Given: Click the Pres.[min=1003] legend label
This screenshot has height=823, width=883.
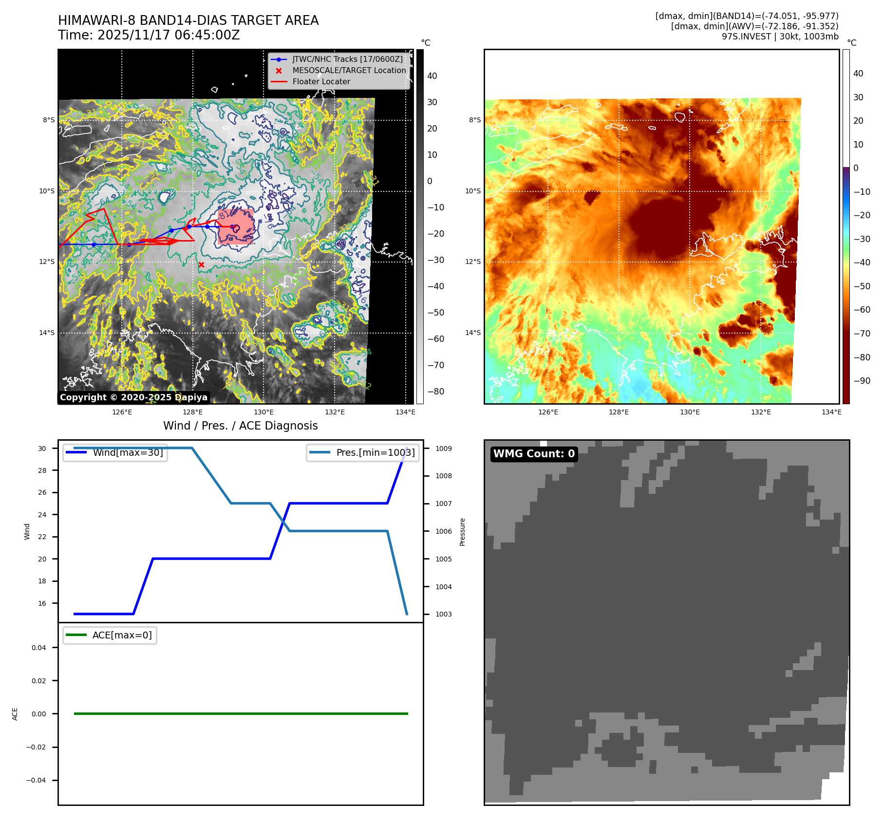Looking at the screenshot, I should (x=376, y=452).
